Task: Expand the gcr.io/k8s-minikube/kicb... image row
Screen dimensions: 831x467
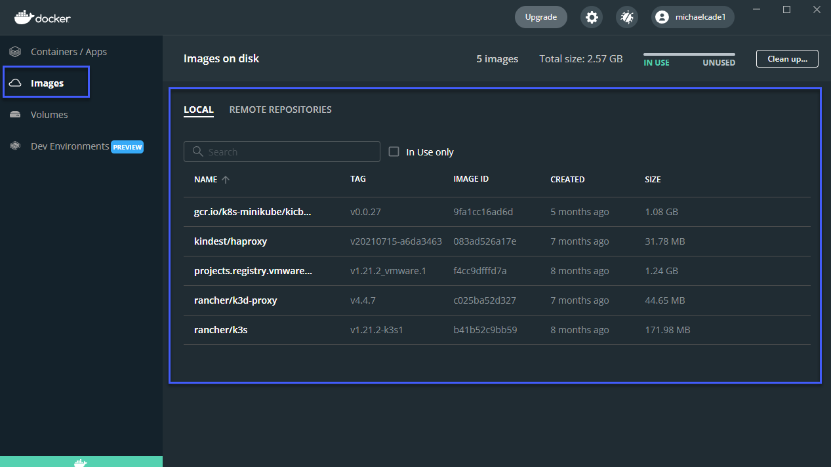Action: (x=253, y=211)
